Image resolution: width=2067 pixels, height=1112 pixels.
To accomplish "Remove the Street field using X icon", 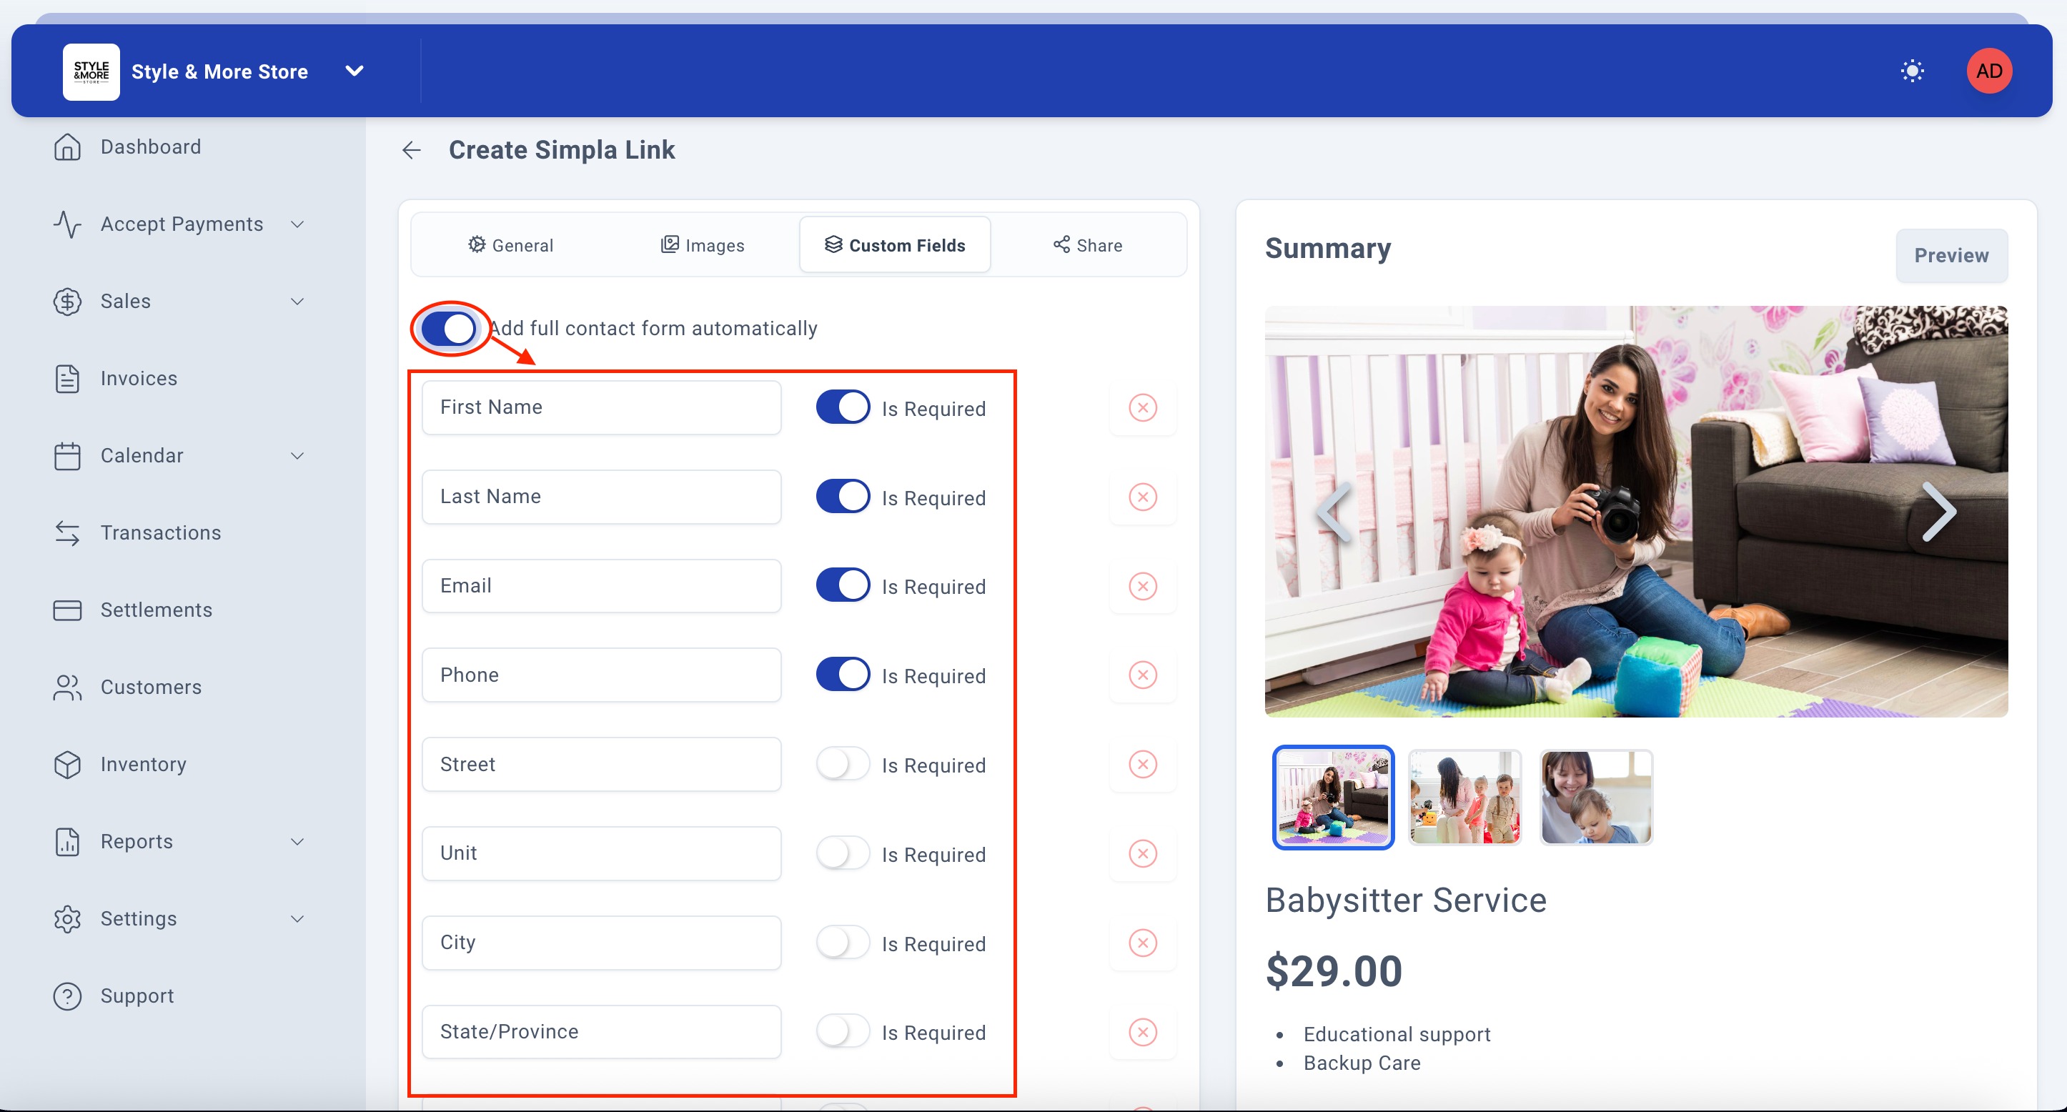I will point(1143,765).
